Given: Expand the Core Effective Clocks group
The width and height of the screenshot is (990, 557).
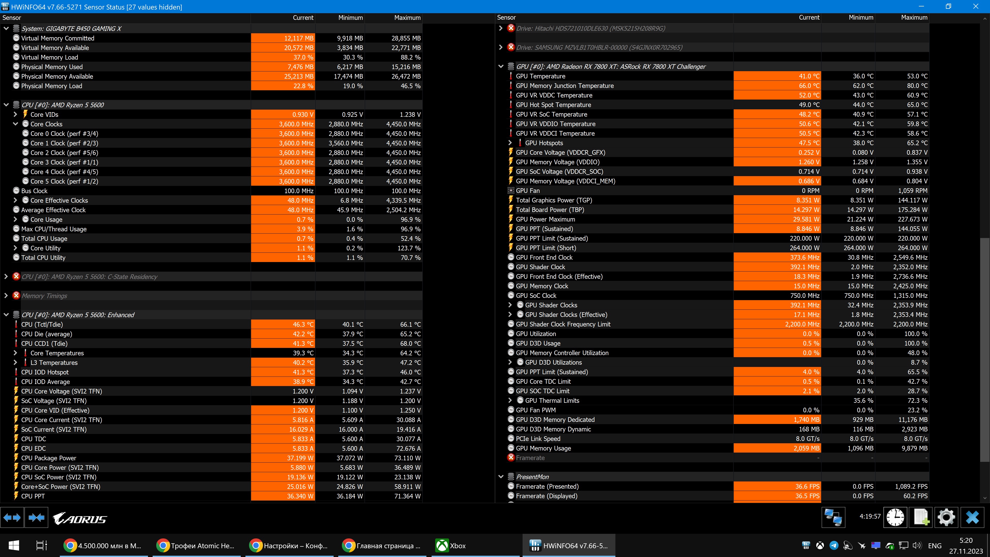Looking at the screenshot, I should 15,200.
